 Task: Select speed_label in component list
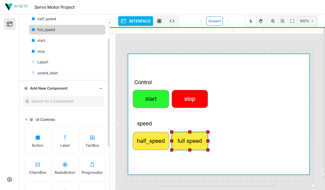tap(67, 73)
